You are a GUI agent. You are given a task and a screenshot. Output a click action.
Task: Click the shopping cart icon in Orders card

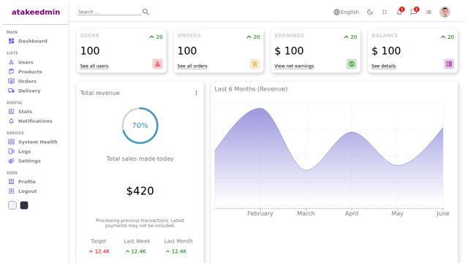(x=254, y=64)
